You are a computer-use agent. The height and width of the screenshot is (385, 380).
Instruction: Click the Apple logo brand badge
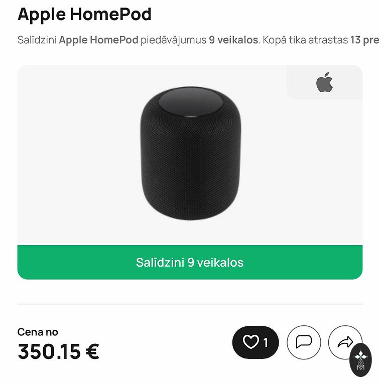[x=324, y=83]
